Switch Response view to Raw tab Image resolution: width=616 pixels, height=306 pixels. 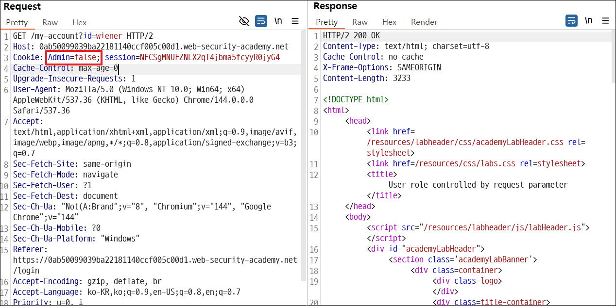click(x=360, y=22)
